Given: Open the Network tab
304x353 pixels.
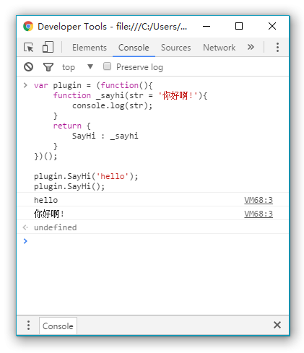Looking at the screenshot, I should coord(219,48).
